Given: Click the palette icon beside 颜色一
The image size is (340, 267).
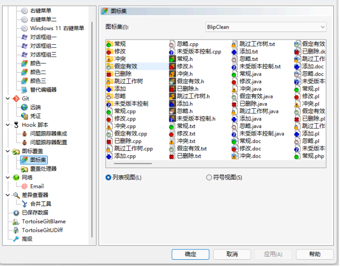Looking at the screenshot, I should click(x=24, y=63).
